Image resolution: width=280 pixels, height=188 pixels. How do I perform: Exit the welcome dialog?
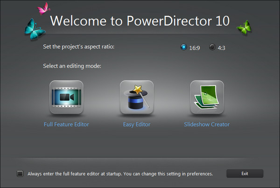(x=245, y=174)
